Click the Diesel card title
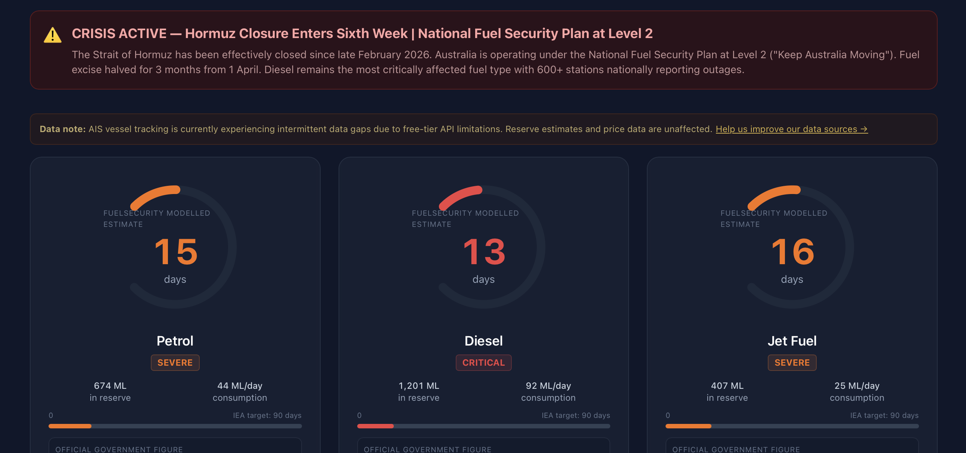The height and width of the screenshot is (453, 966). [x=483, y=341]
